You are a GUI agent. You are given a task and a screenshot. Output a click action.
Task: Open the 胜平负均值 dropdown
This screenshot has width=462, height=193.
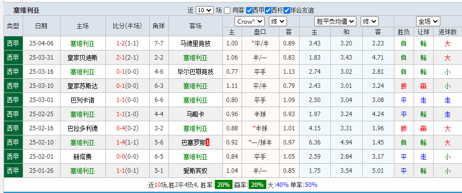335,22
